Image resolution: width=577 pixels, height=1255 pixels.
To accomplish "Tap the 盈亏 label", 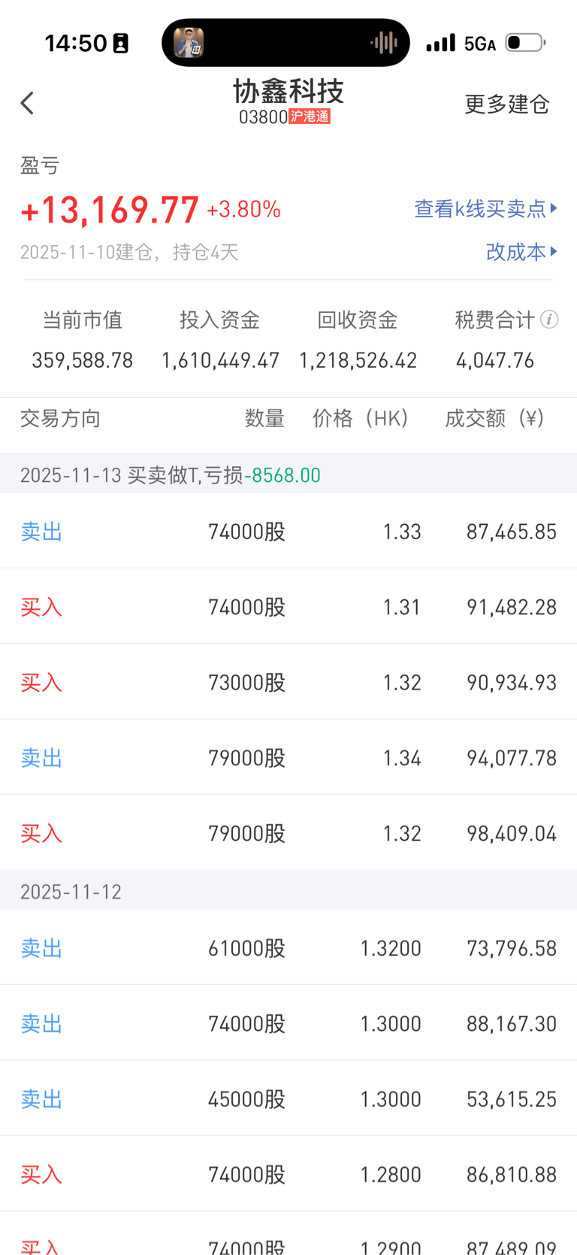I will tap(40, 165).
